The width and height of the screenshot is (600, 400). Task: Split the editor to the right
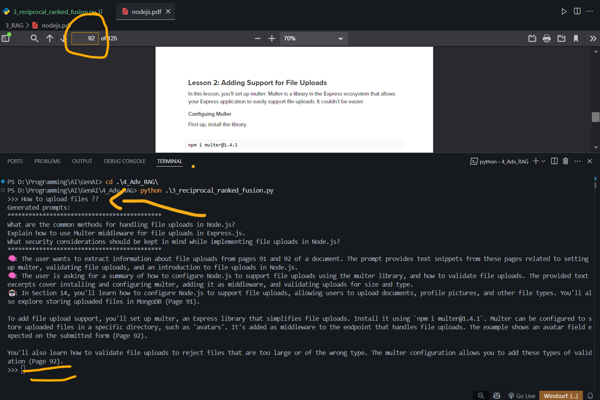click(x=577, y=11)
